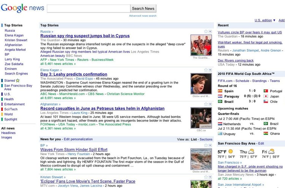Select the Sci/Tech section in sidebar
The height and width of the screenshot is (188, 285).
[x=11, y=109]
